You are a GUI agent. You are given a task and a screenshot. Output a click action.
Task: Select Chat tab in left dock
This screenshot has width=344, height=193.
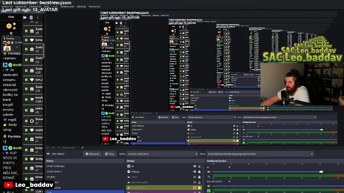(x=11, y=17)
